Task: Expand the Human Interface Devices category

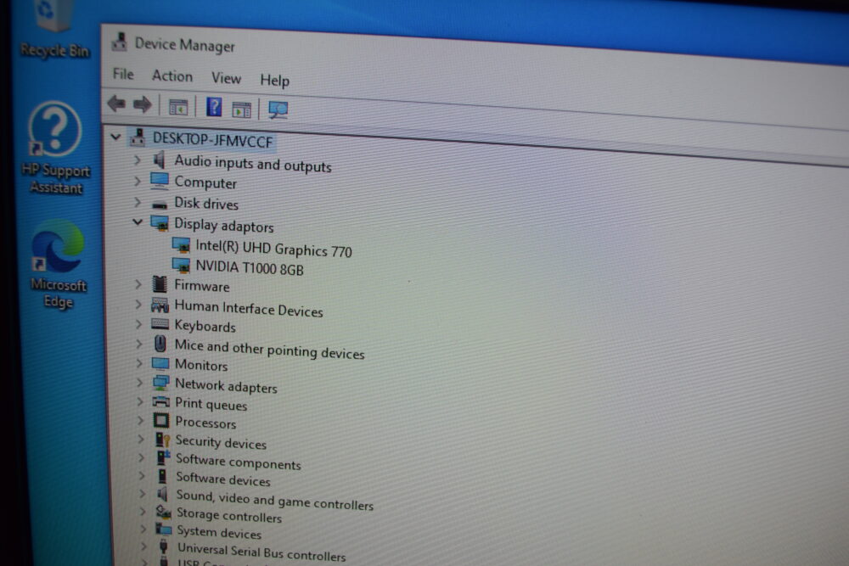Action: (x=138, y=304)
